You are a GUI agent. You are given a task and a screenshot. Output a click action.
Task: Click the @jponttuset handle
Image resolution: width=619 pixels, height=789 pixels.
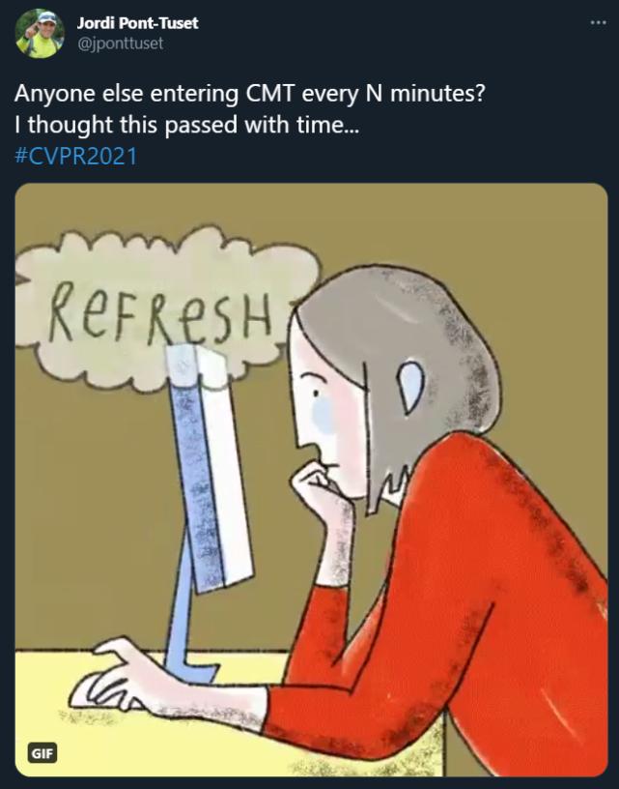120,43
